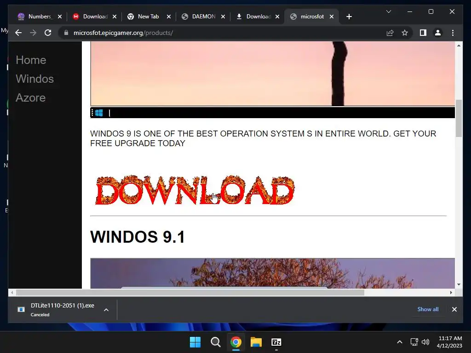Close the microsfot tab
The height and width of the screenshot is (353, 471).
[332, 17]
